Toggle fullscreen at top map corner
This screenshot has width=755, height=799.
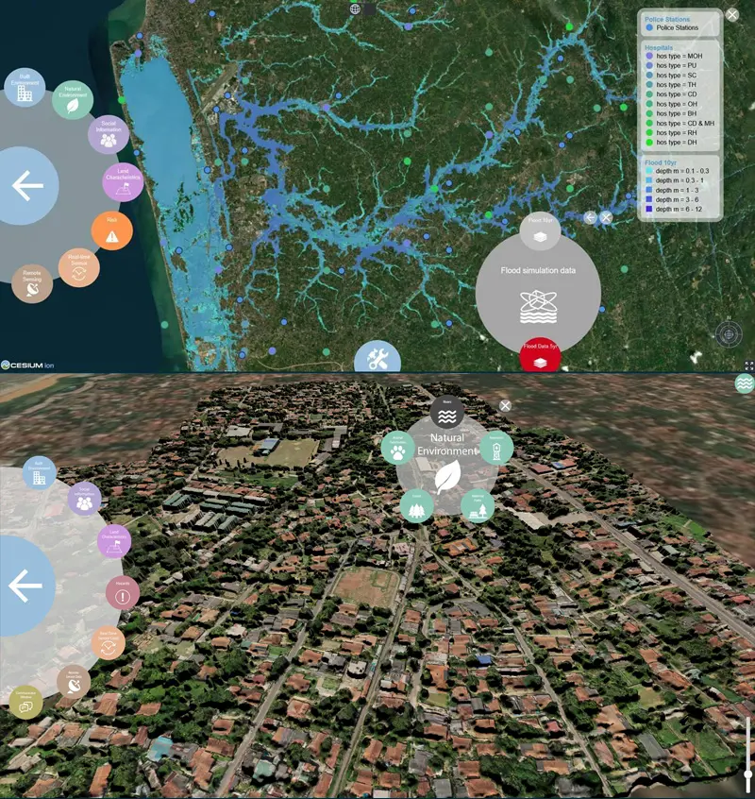tap(748, 365)
